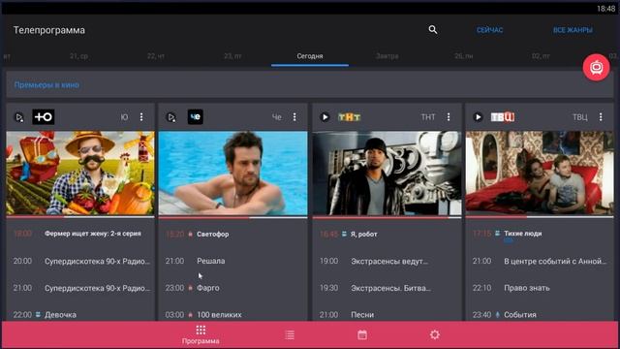Viewport: 620px width, 349px height.
Task: Select Фермер ищет жену: 2-я серия
Action: (x=93, y=234)
